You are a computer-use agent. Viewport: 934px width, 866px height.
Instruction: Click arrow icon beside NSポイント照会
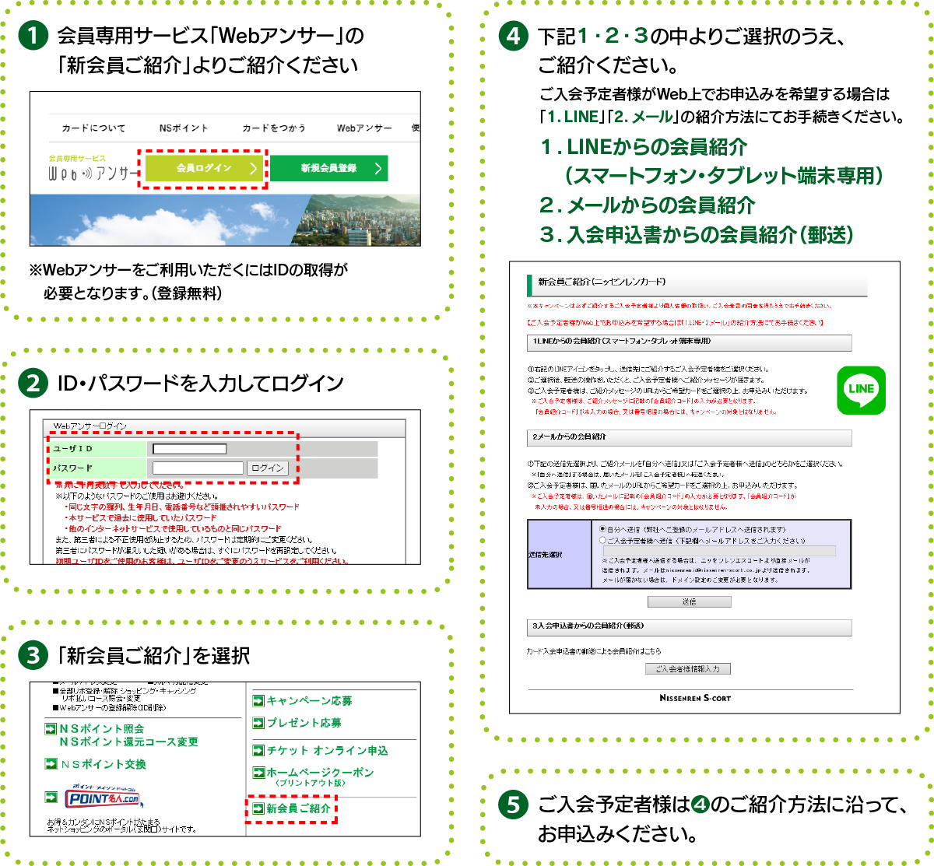(x=51, y=729)
